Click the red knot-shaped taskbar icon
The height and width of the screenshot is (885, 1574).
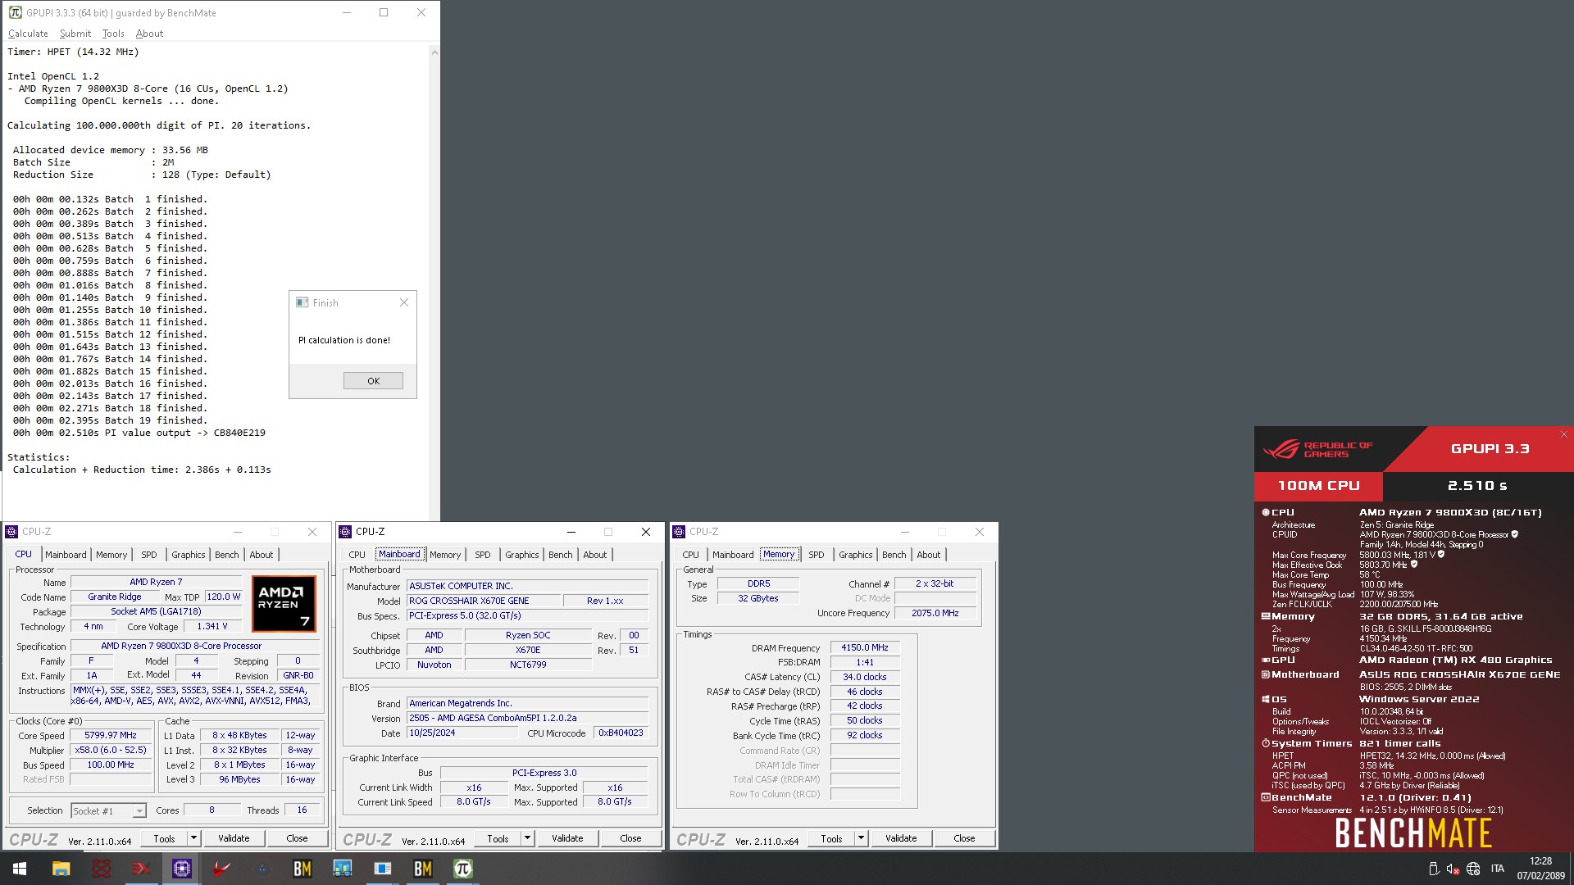pos(101,869)
